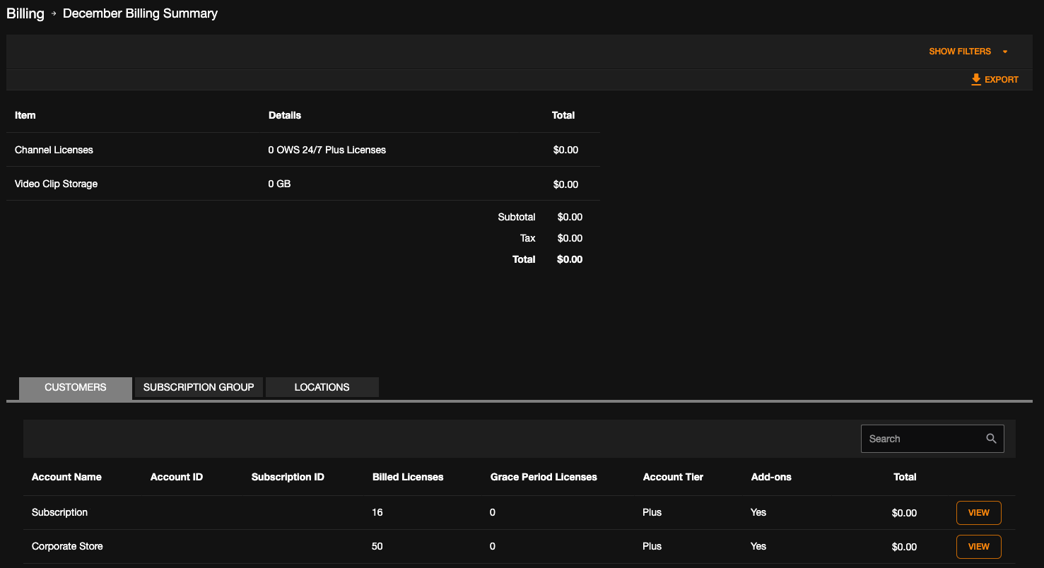Open the SHOW FILTERS panel

point(960,52)
